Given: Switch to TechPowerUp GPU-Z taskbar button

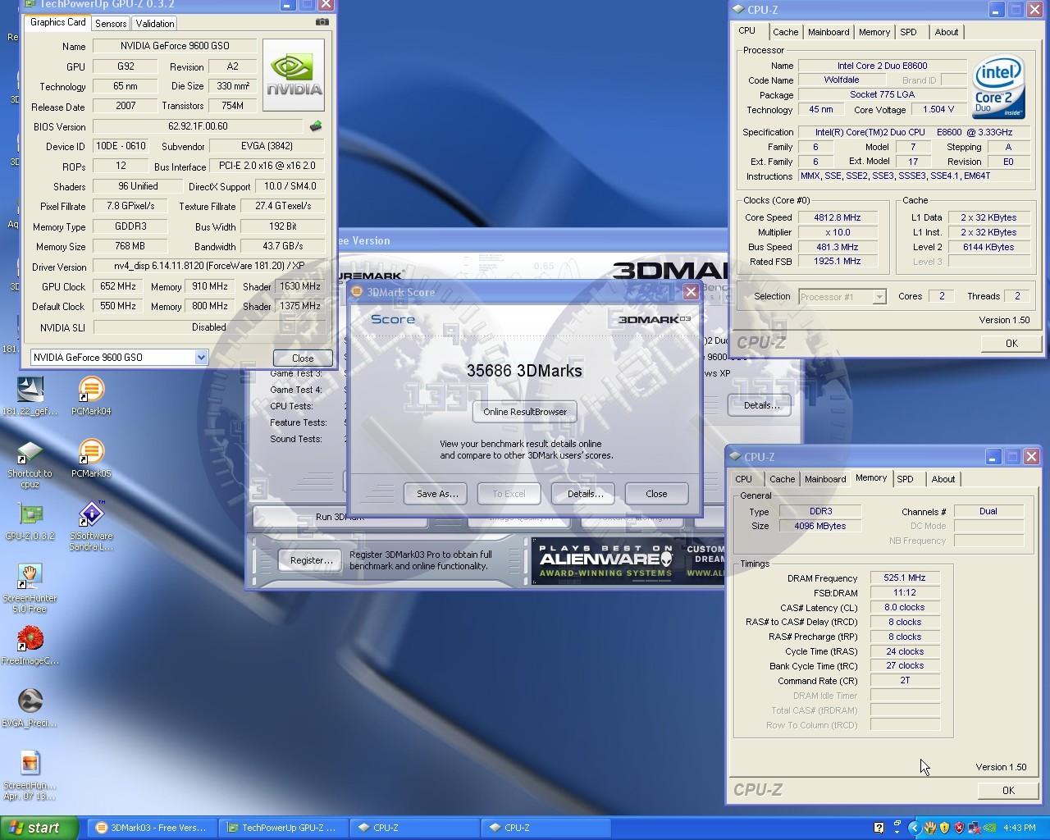Looking at the screenshot, I should click(x=282, y=828).
